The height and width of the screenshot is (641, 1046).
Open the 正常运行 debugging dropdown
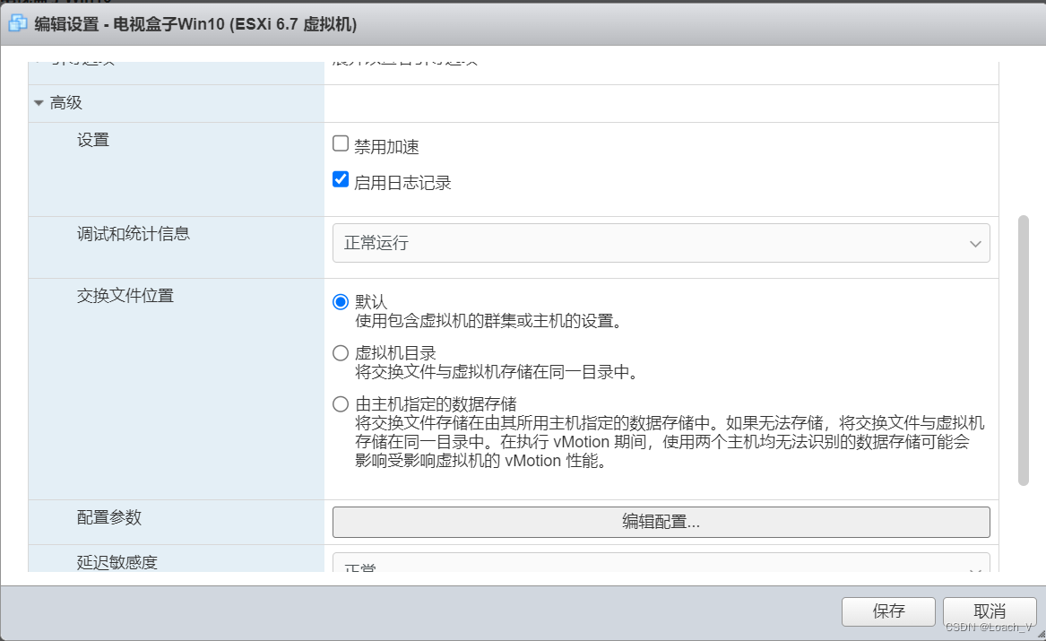coord(661,243)
